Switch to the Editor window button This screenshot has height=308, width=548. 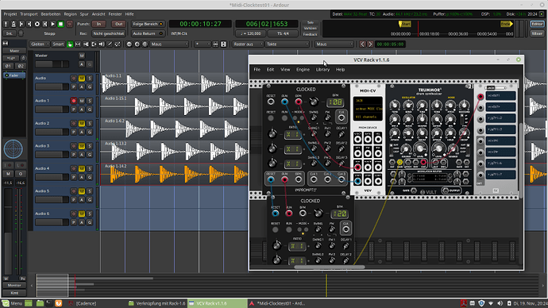[x=537, y=24]
